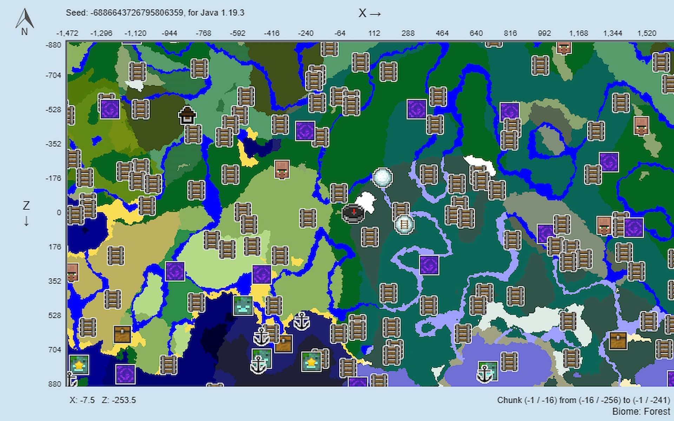Click the snowball-shaped igloo marker by river
This screenshot has width=674, height=421.
point(382,177)
